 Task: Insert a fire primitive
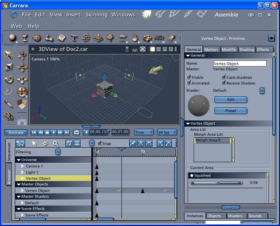point(135,38)
